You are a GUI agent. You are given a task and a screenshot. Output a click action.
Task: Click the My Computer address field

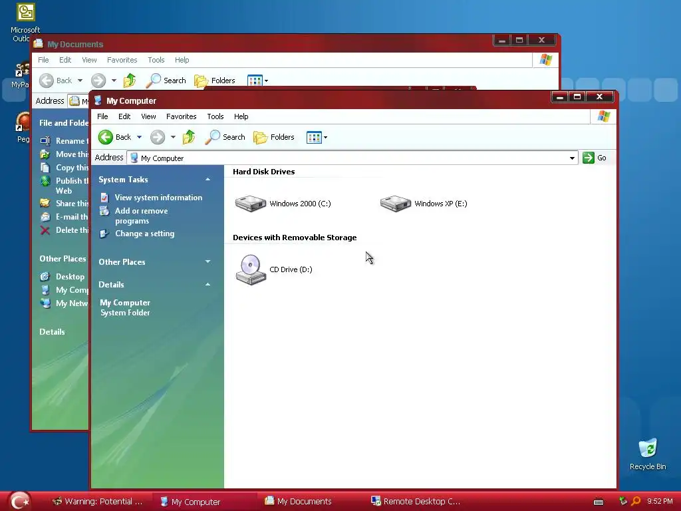pos(352,158)
